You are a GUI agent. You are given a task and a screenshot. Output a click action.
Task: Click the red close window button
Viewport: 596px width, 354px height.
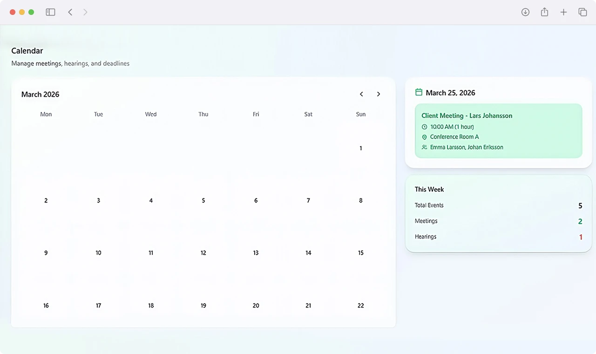point(13,12)
